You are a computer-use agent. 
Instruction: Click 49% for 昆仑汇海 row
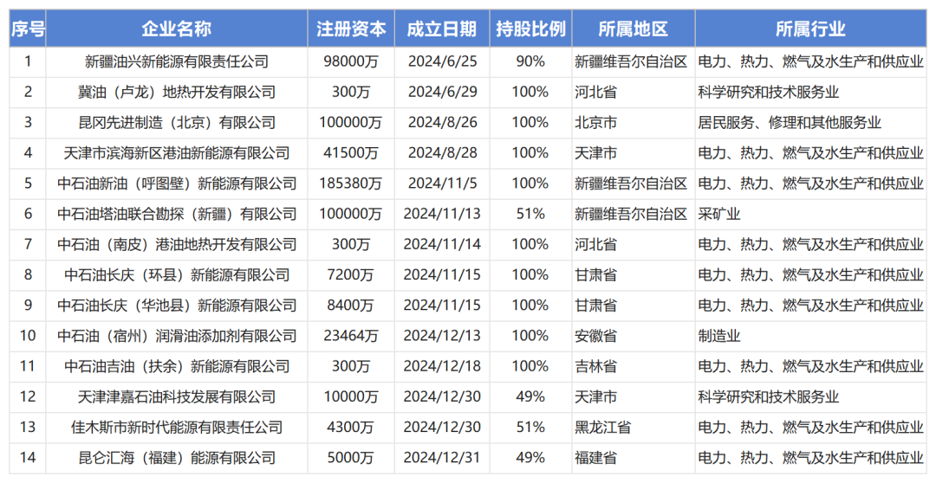pyautogui.click(x=530, y=457)
